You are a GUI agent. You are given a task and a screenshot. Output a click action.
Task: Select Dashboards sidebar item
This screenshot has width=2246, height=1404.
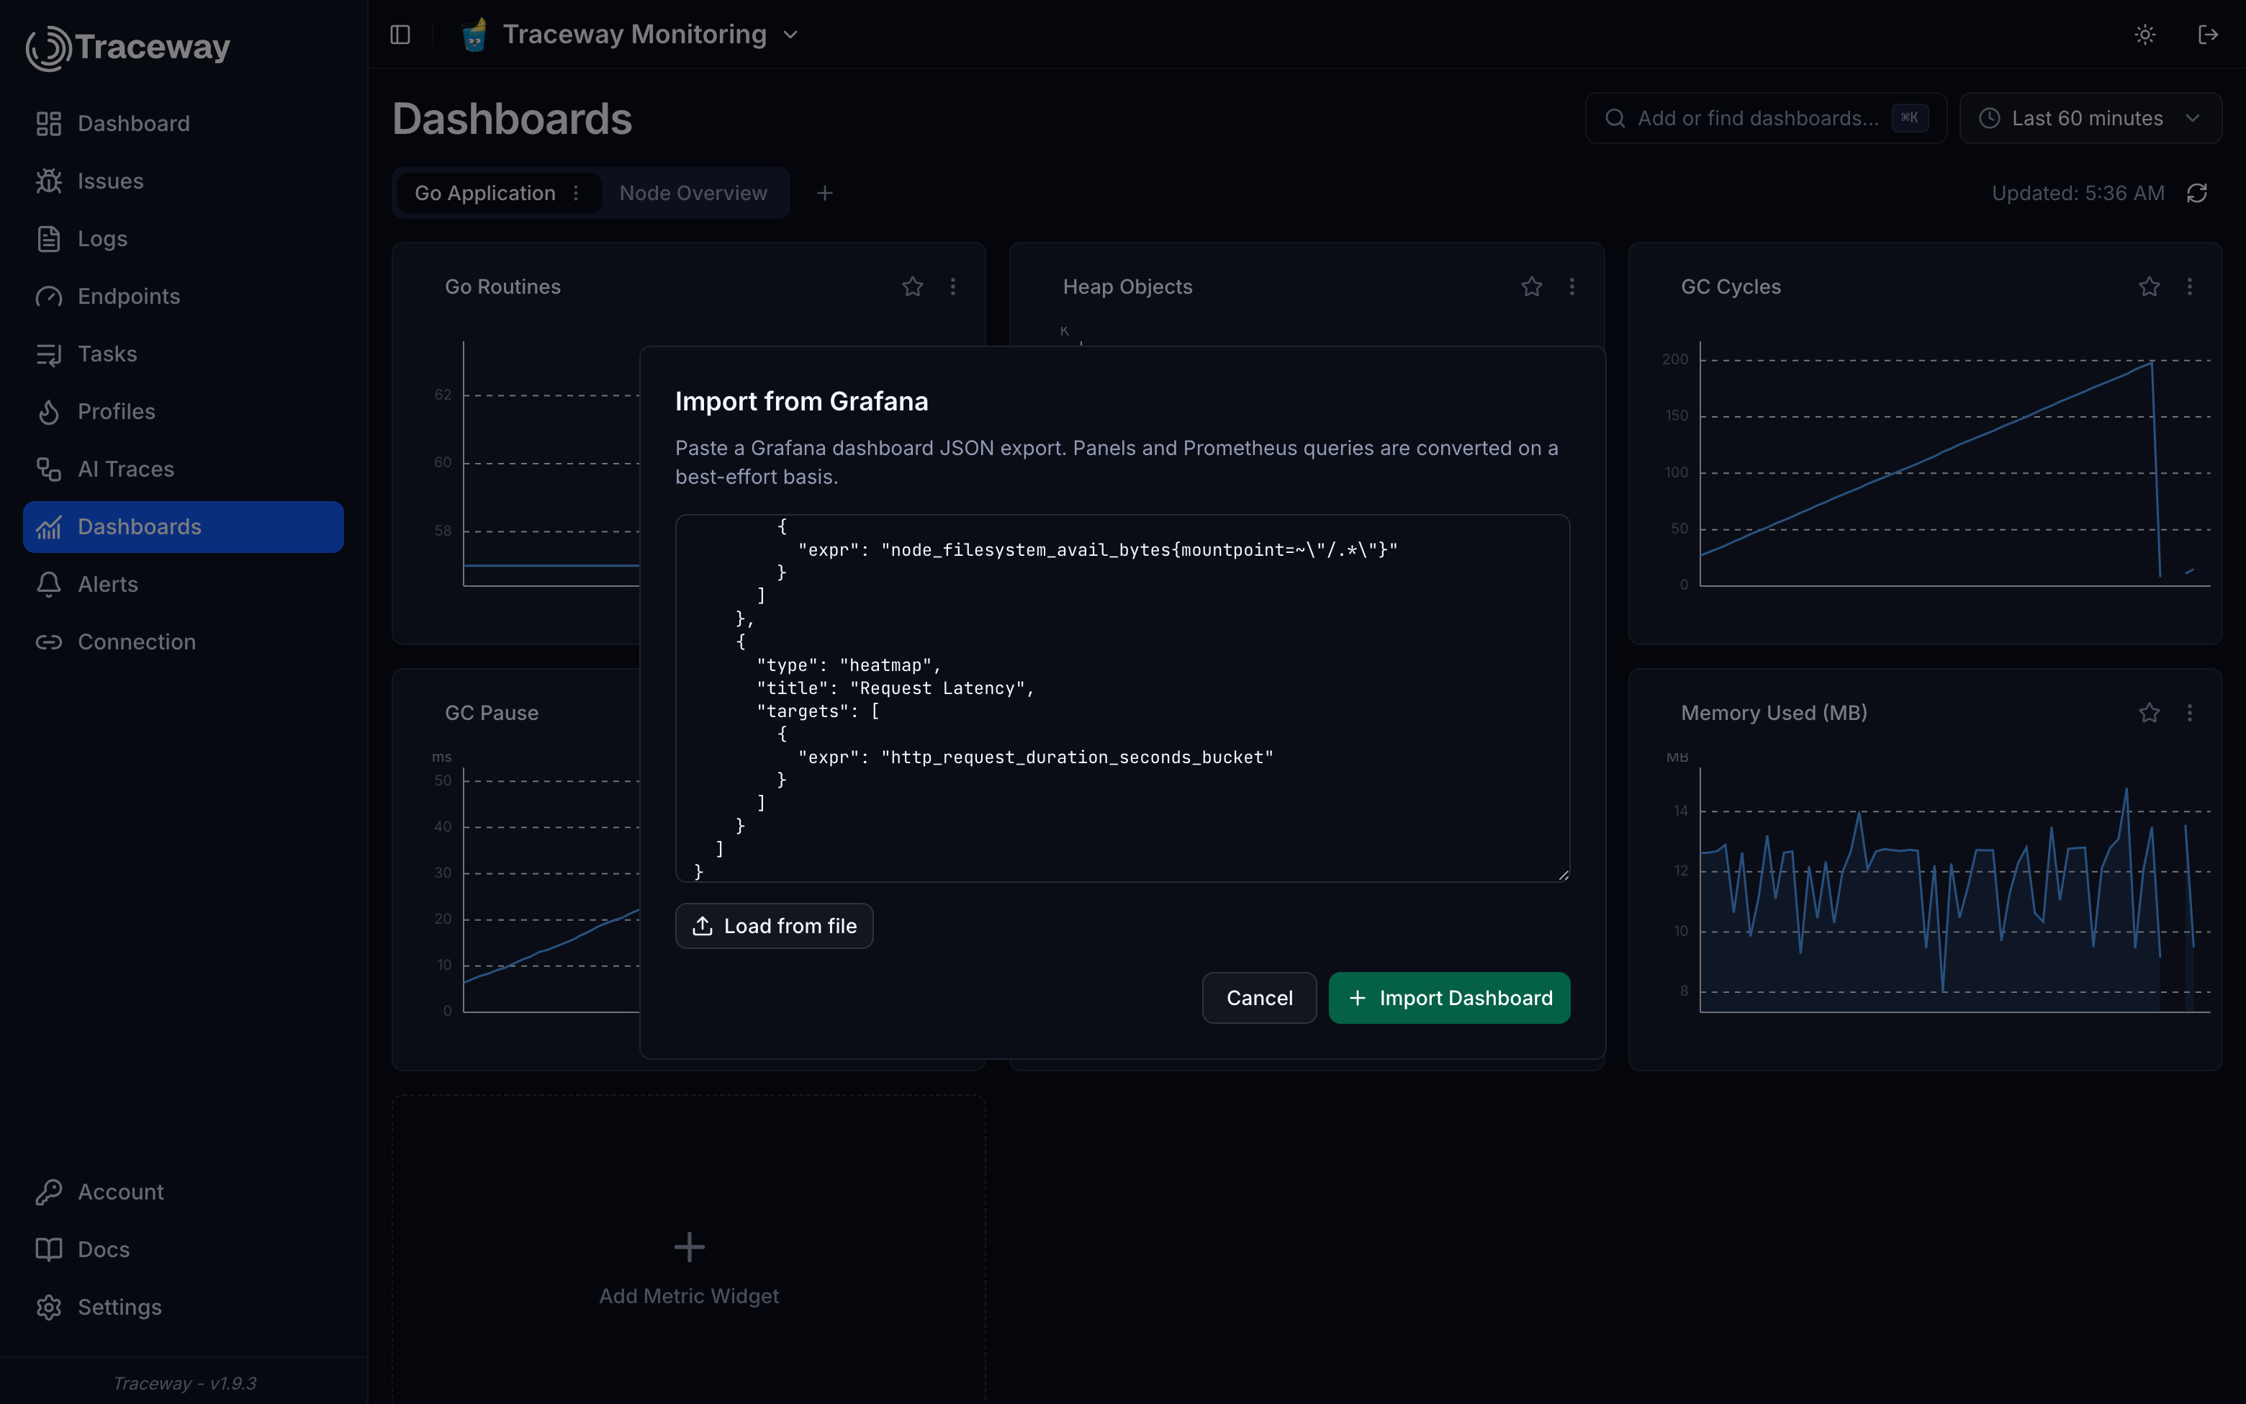(184, 526)
